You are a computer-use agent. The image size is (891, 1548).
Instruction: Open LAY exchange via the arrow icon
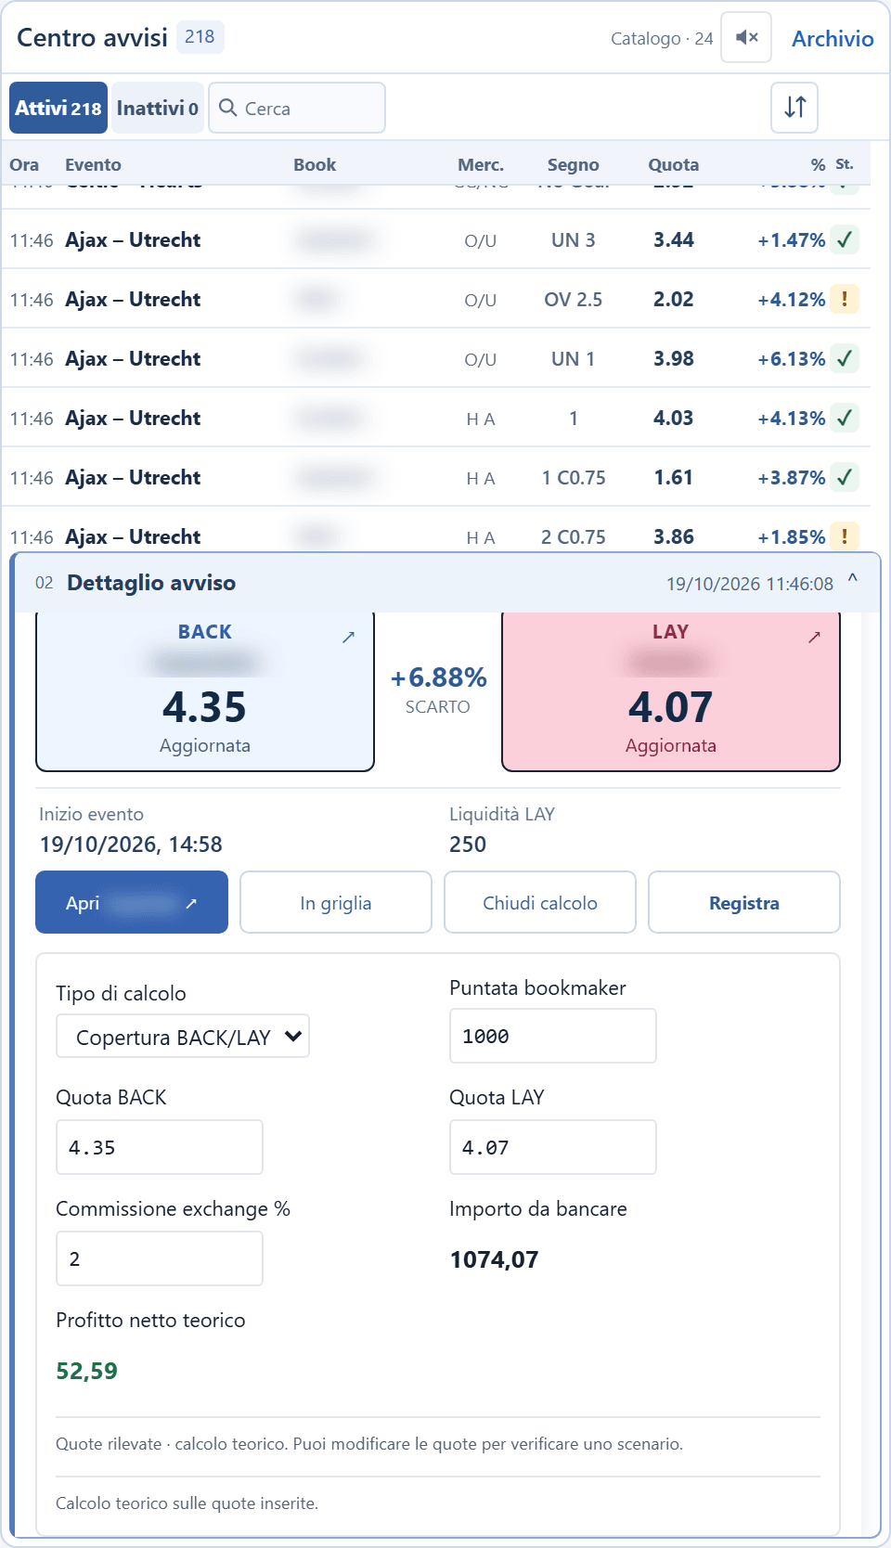point(814,637)
